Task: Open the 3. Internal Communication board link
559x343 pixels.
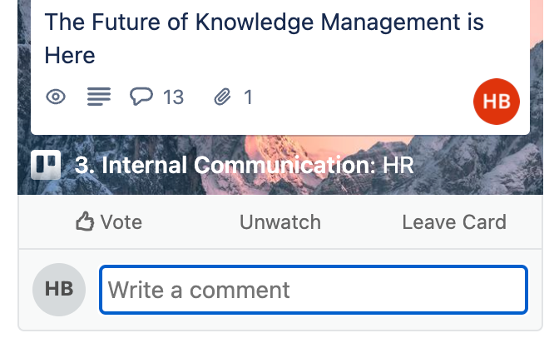Action: [225, 165]
